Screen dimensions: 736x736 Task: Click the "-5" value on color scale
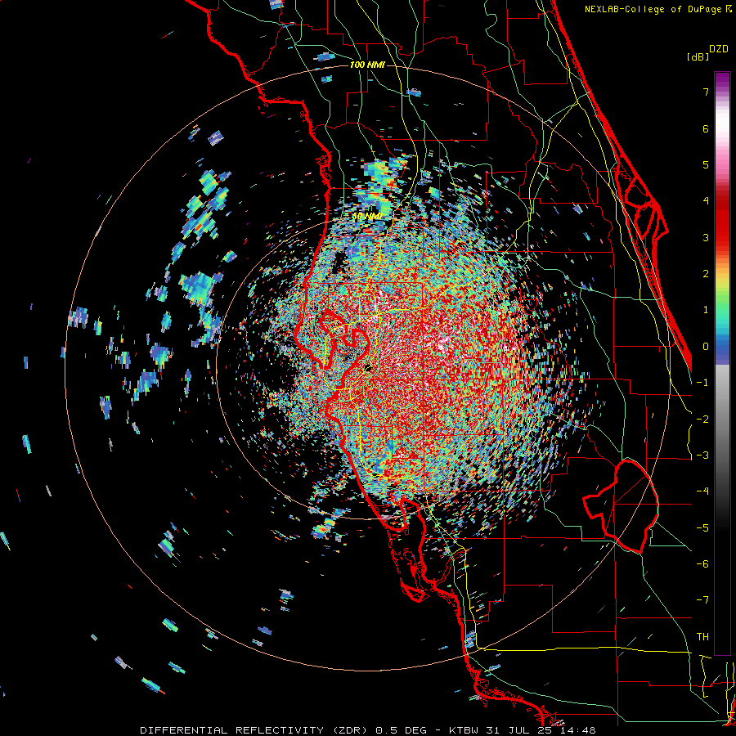click(x=702, y=528)
